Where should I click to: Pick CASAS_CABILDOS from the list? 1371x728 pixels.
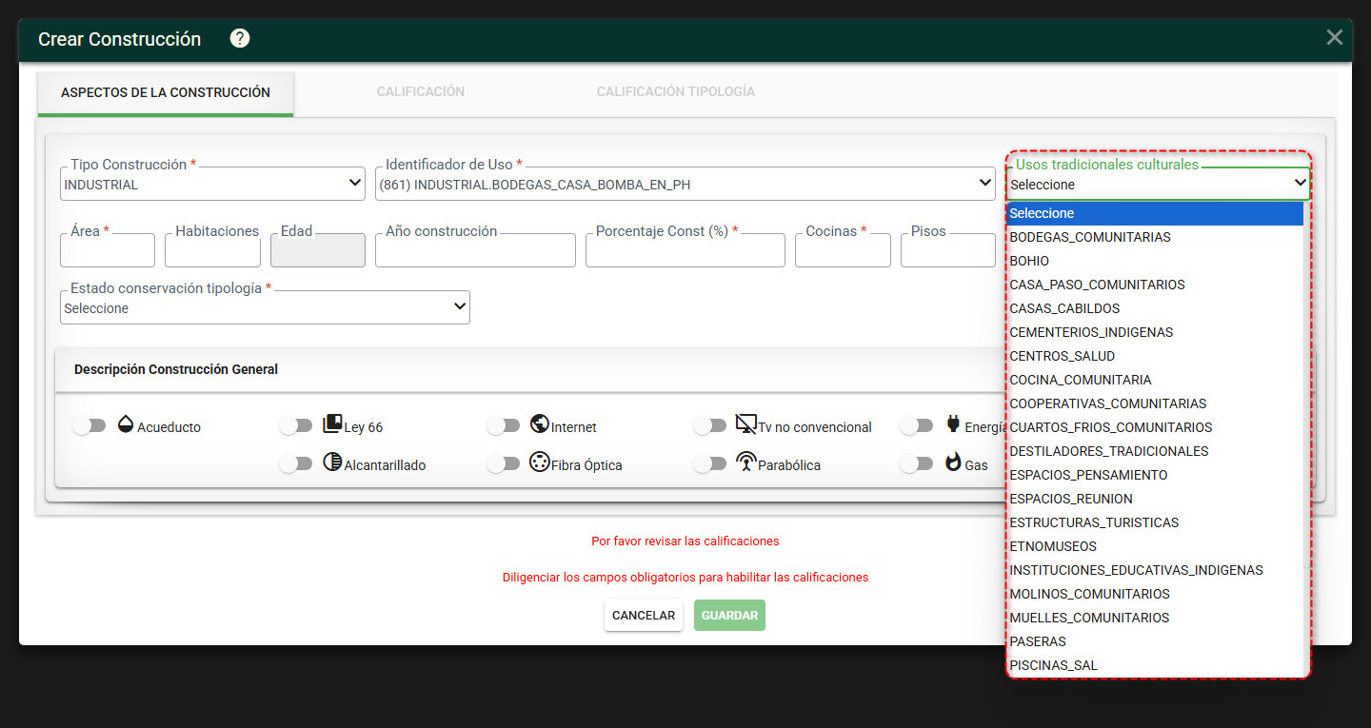[1155, 308]
